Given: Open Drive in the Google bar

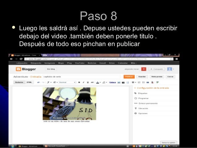Looking at the screenshot, I should click(112, 63).
